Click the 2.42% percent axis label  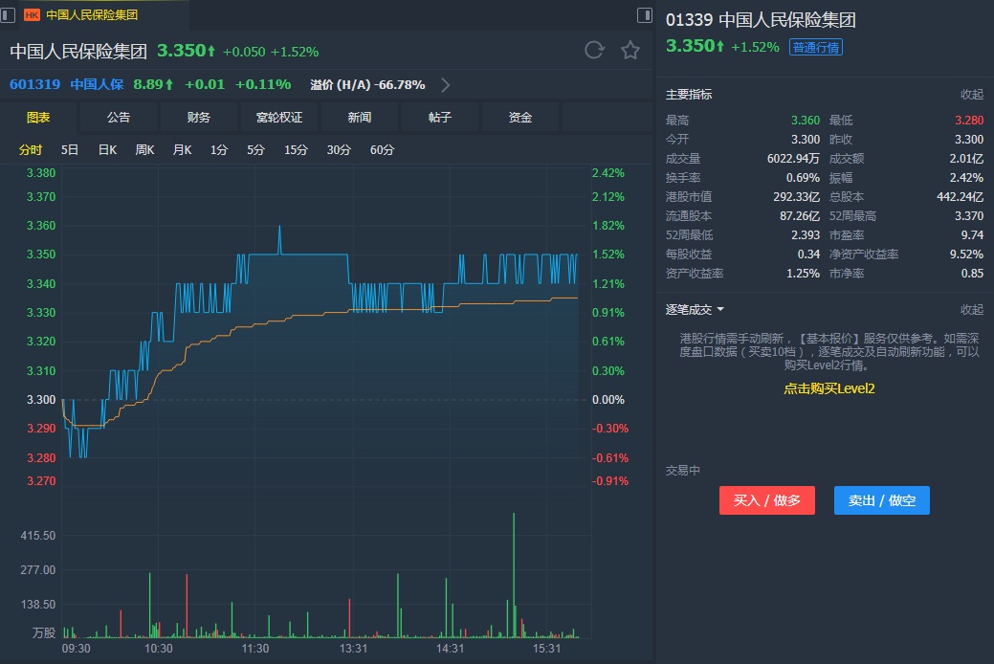click(607, 173)
